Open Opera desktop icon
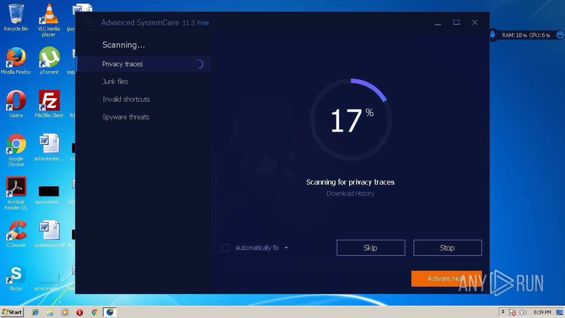 click(16, 104)
